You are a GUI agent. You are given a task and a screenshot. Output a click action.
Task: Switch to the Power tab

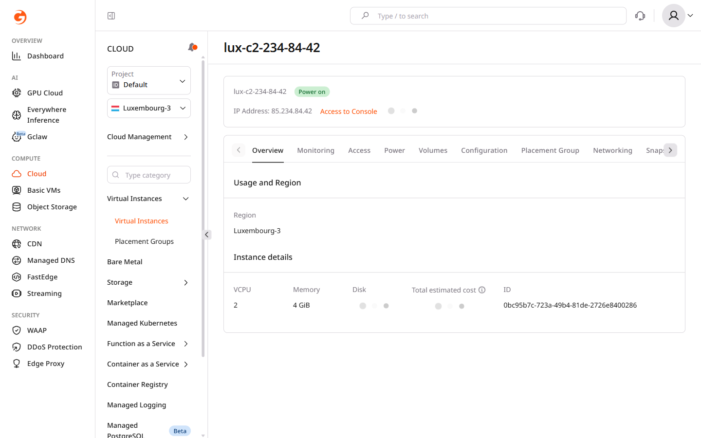coord(394,150)
